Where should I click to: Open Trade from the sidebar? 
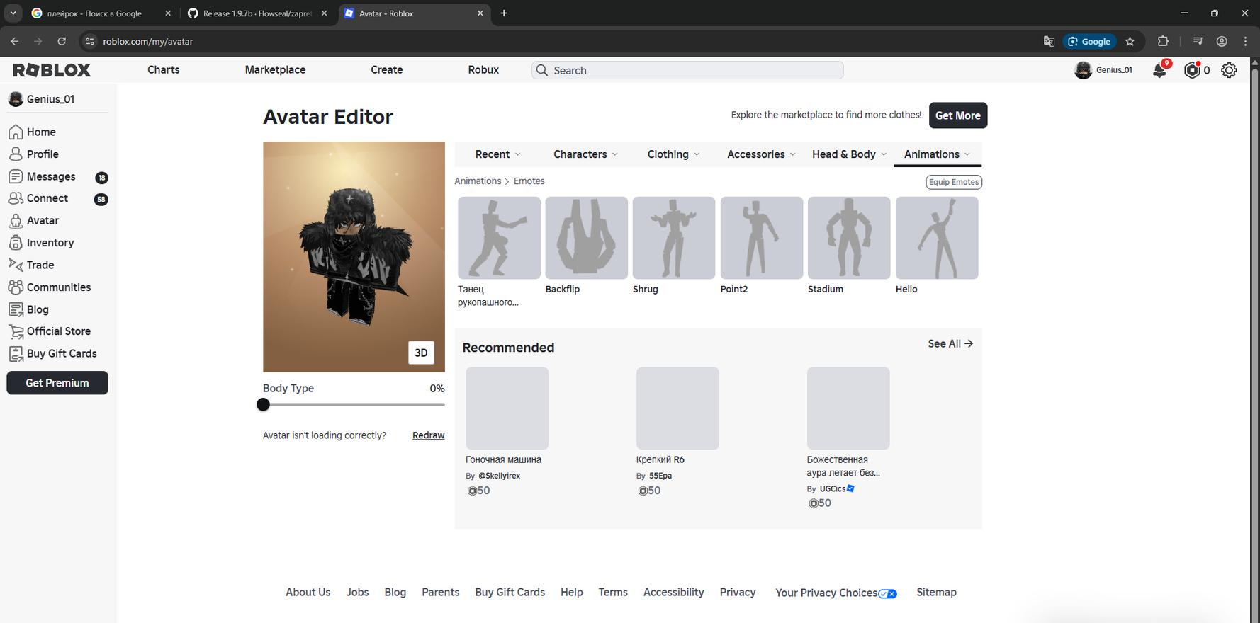tap(40, 265)
